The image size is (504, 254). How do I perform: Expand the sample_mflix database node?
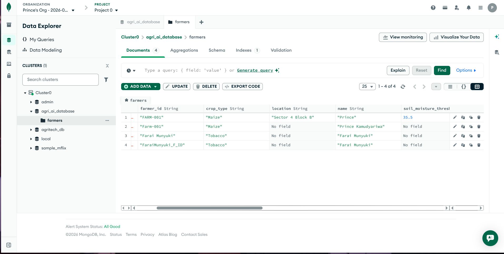pos(31,148)
